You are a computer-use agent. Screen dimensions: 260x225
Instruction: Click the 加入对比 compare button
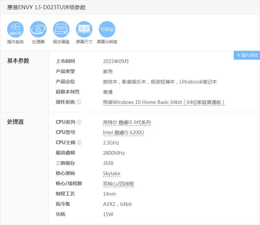(x=247, y=55)
